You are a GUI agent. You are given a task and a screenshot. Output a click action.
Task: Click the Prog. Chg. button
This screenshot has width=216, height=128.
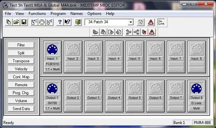tap(21, 93)
